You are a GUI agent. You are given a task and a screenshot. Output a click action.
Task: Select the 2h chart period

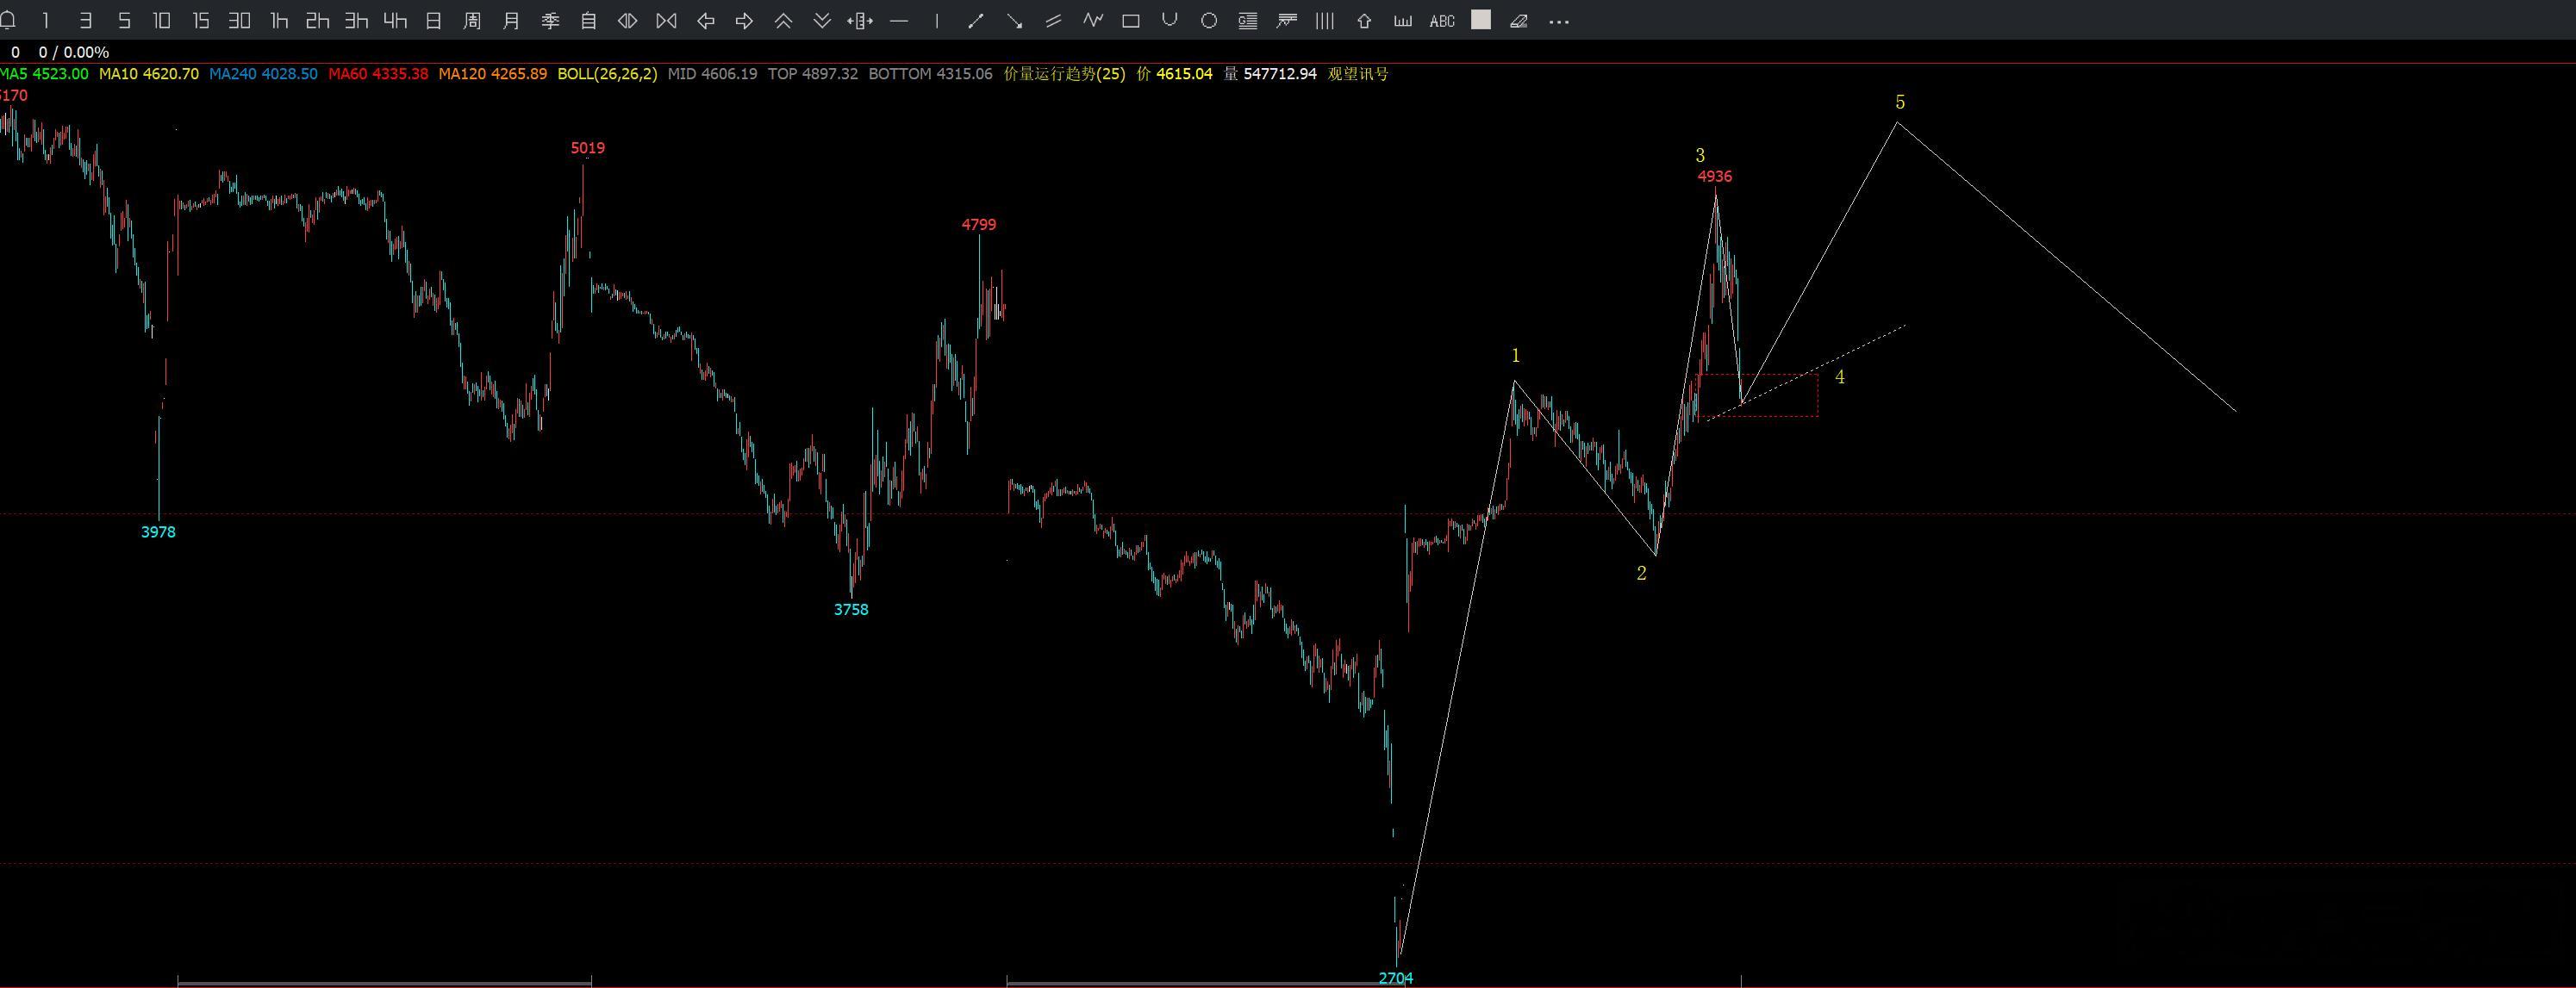[x=318, y=21]
